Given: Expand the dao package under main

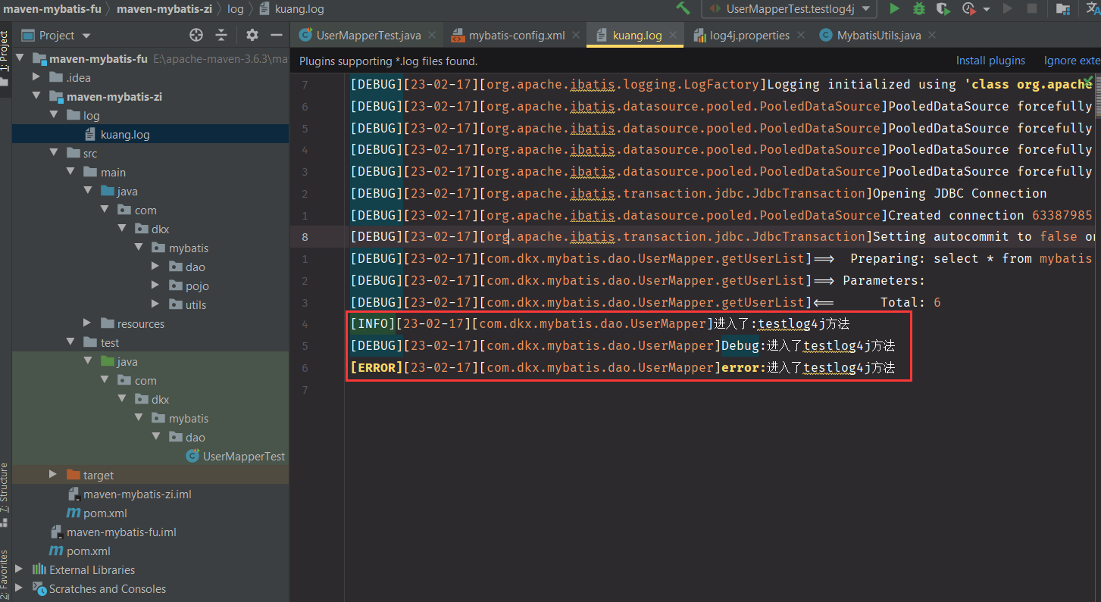Looking at the screenshot, I should coord(155,267).
